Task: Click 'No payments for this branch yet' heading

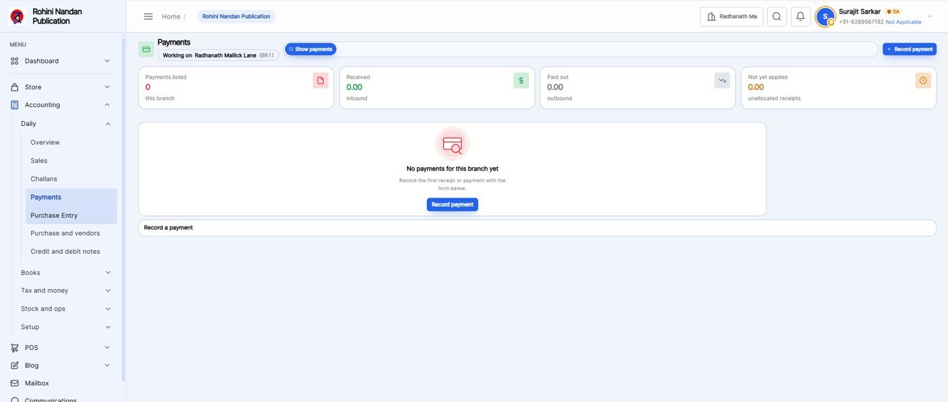Action: click(x=452, y=169)
